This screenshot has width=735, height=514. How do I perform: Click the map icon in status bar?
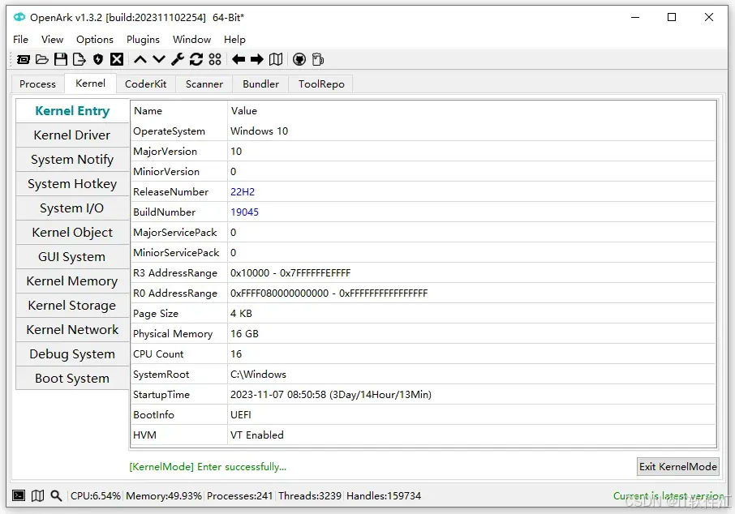click(x=37, y=495)
